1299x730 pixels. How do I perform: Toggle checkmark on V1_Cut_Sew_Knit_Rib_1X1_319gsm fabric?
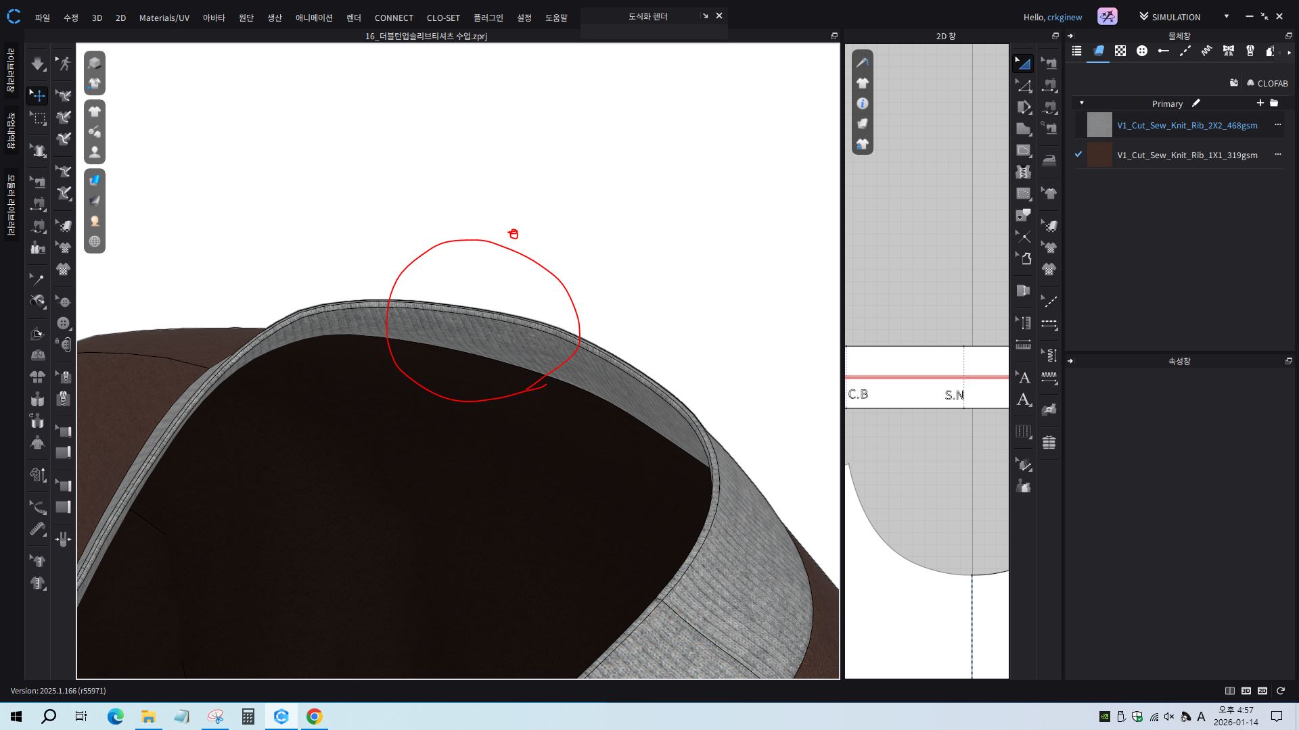1078,155
